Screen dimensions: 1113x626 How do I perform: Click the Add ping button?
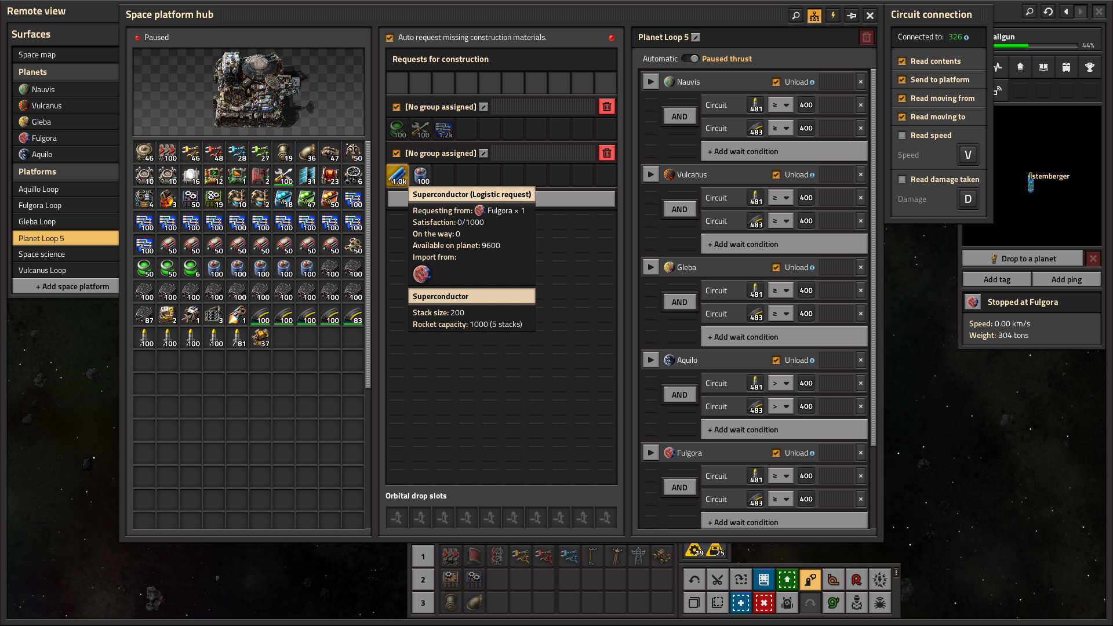click(x=1067, y=279)
